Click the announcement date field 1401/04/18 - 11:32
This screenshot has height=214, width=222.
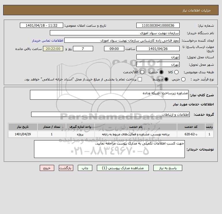click(x=42, y=25)
